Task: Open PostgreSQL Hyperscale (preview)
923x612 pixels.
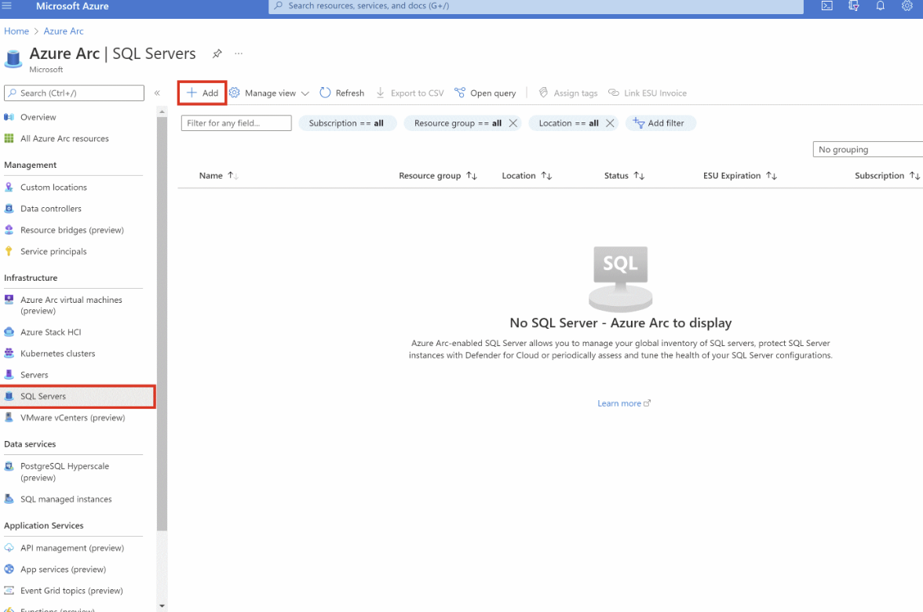Action: (x=64, y=472)
